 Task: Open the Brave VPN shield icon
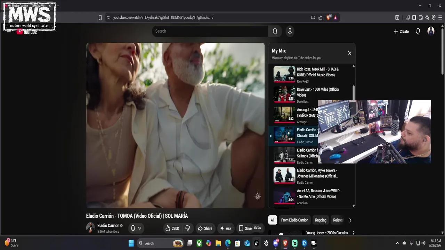coord(434,17)
